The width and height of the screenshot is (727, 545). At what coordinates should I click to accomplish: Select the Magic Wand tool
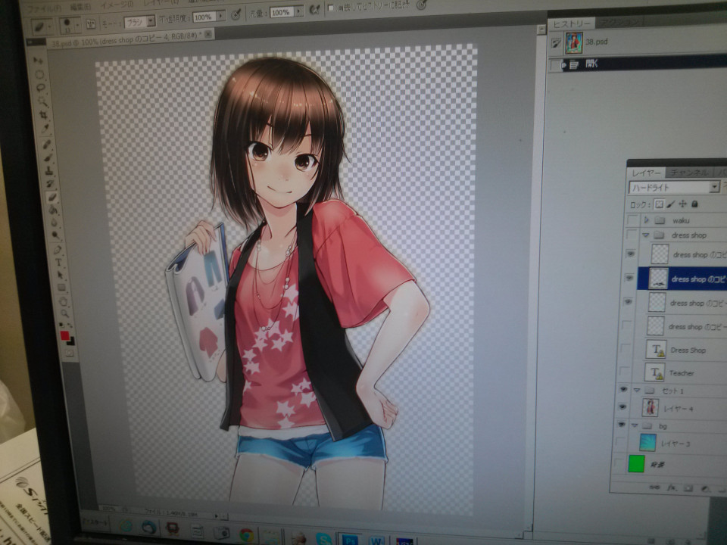coord(42,101)
